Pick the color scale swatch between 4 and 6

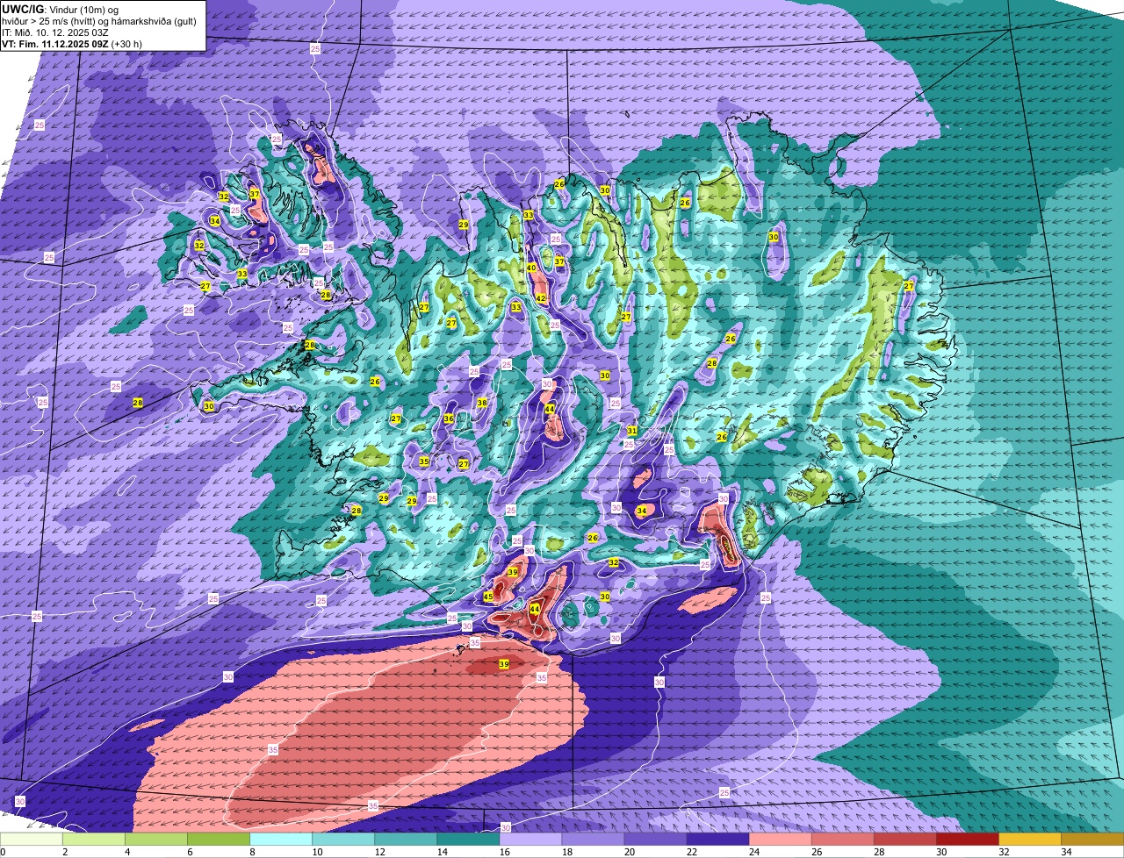coord(158,839)
